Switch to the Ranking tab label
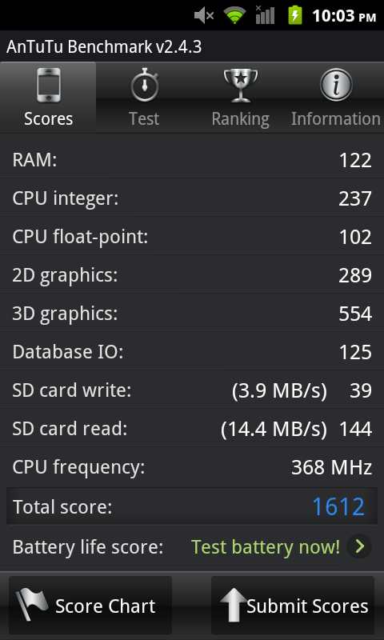Screen dimensions: 384x640 (x=240, y=118)
